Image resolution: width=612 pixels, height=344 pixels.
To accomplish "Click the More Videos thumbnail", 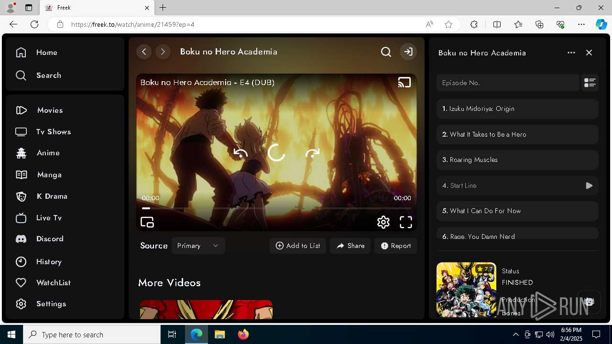I will coord(206,309).
